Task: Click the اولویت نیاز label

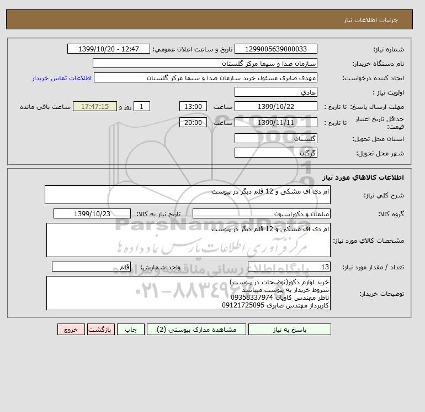Action: pyautogui.click(x=389, y=92)
